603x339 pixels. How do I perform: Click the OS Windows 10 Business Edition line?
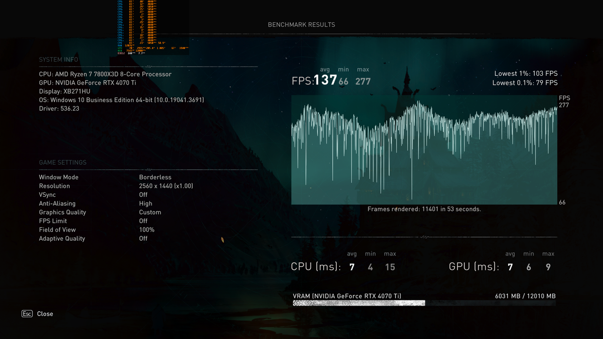click(x=121, y=100)
